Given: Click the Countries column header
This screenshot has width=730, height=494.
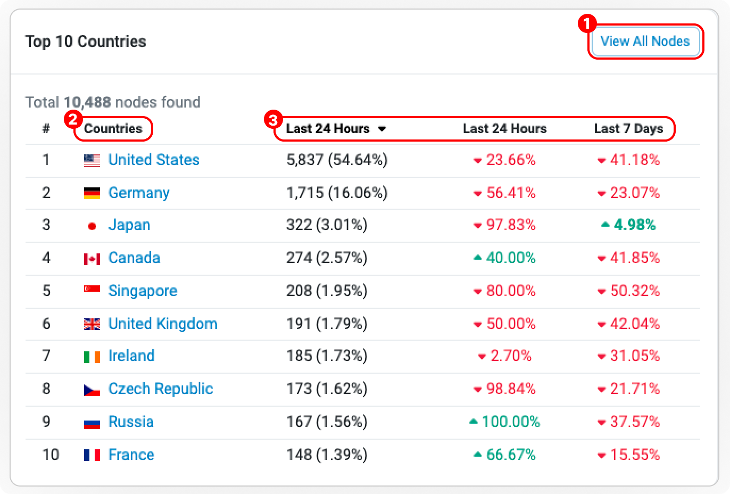Looking at the screenshot, I should tap(113, 128).
